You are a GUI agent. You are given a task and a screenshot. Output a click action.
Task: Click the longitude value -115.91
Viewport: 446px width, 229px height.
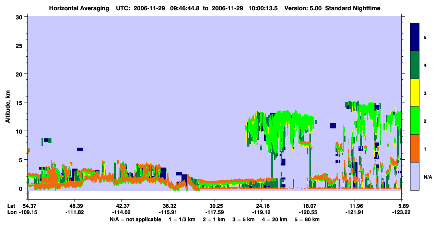click(x=168, y=213)
